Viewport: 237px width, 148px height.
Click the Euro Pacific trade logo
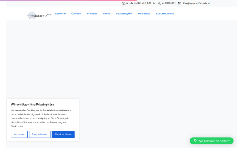[39, 15]
